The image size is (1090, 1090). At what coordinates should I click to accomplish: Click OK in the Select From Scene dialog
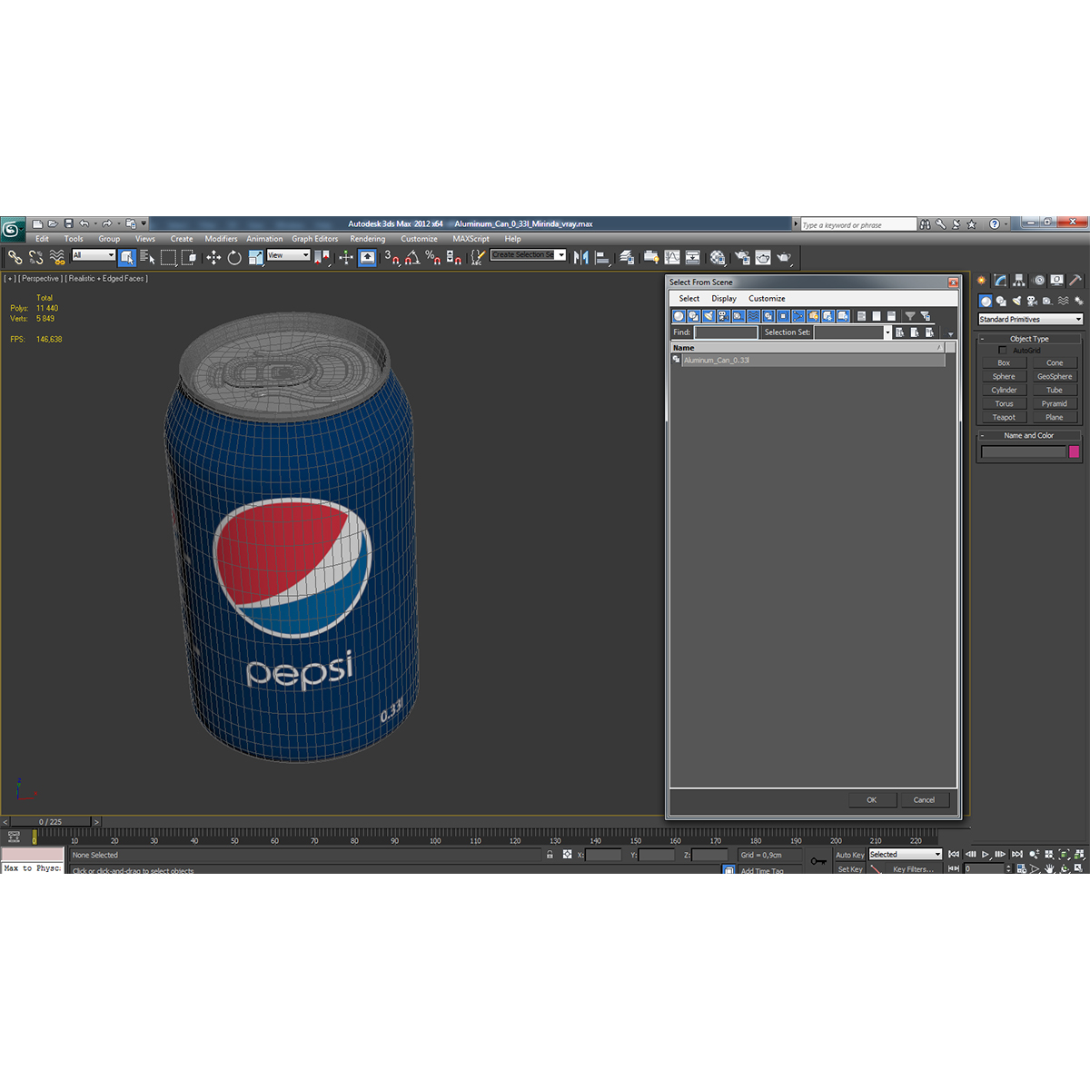(871, 799)
